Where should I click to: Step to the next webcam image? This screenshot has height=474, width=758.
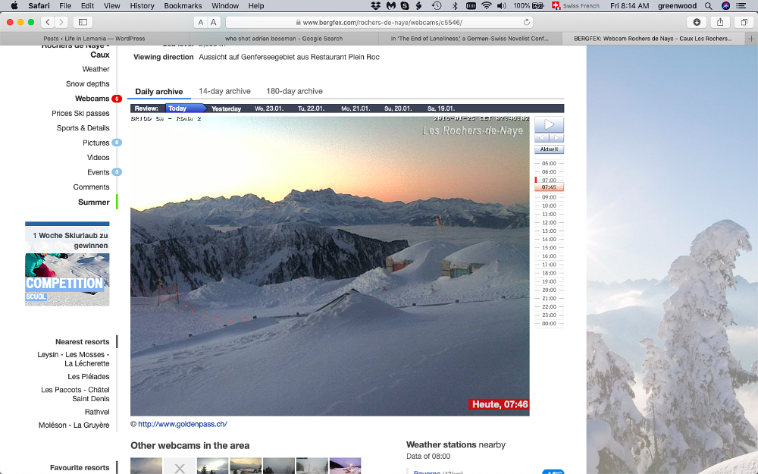click(x=556, y=138)
